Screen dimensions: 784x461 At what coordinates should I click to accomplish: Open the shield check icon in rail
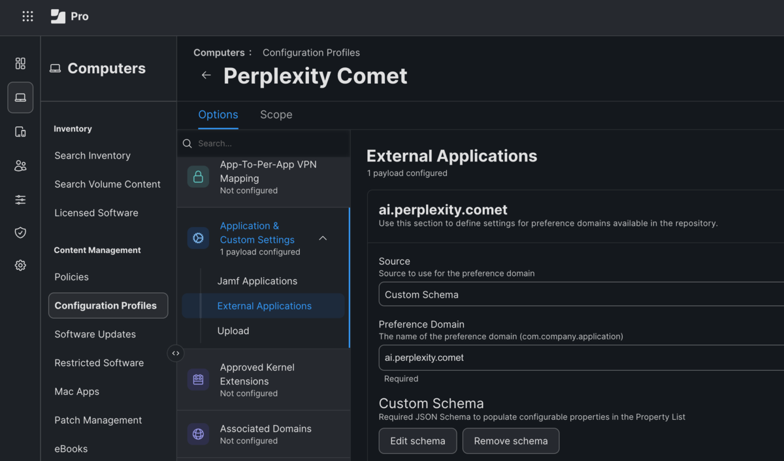tap(20, 232)
